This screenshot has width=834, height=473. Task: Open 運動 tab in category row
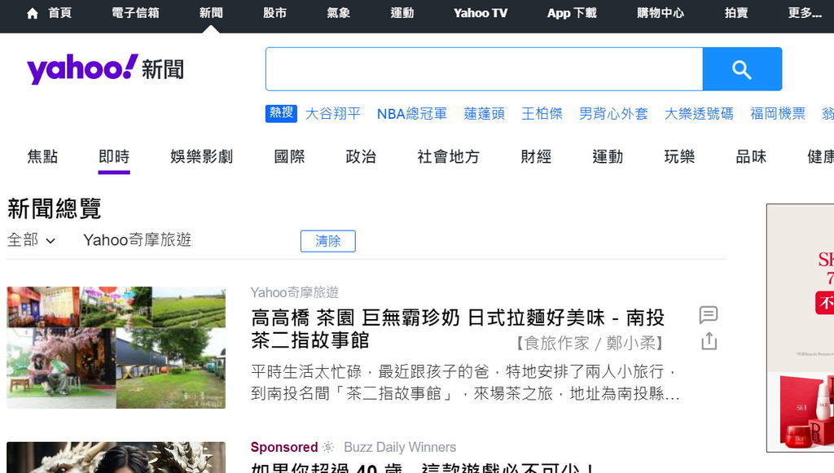click(608, 157)
